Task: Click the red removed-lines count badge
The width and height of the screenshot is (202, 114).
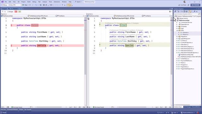Action: coord(16,12)
